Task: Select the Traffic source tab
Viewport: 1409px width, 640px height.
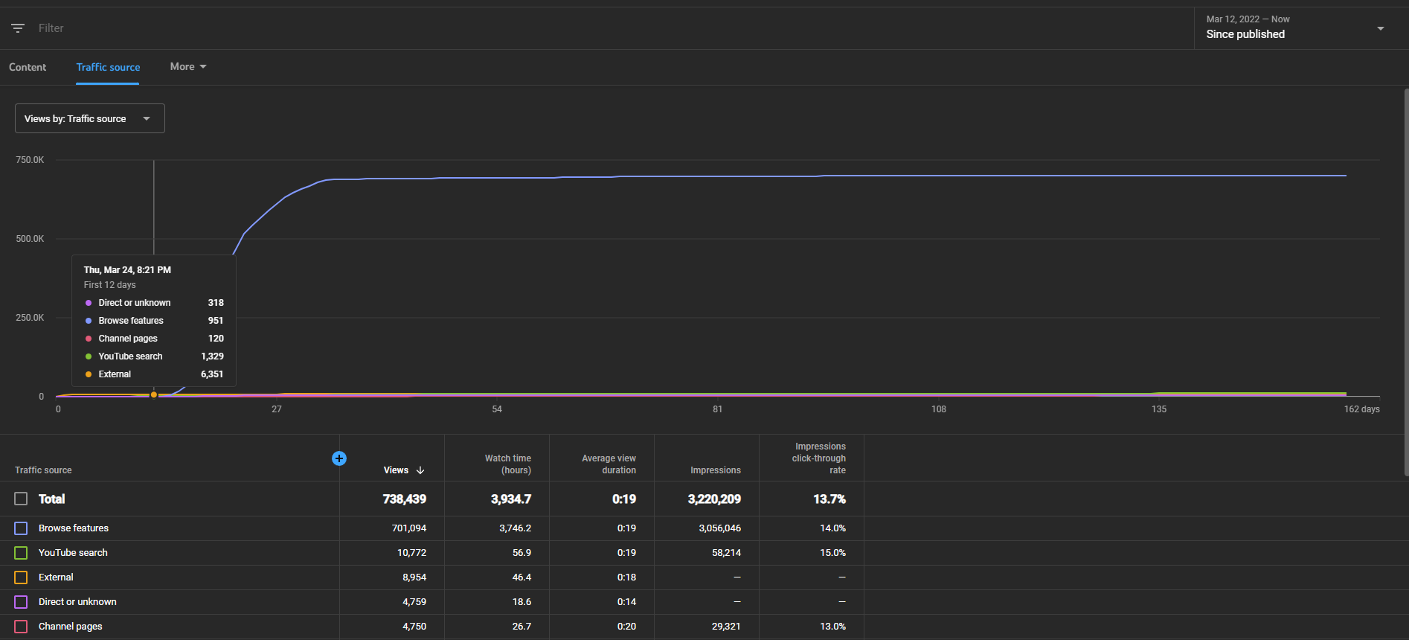Action: (x=108, y=67)
